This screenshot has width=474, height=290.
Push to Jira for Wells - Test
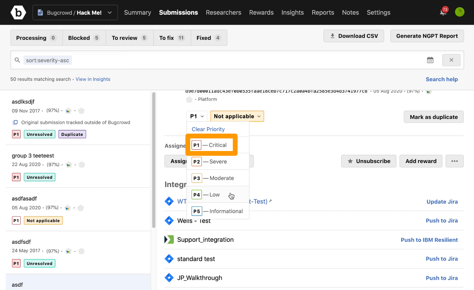442,220
